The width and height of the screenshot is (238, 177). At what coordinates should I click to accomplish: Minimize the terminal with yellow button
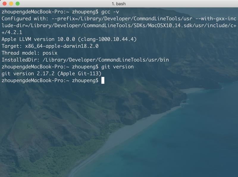11,4
